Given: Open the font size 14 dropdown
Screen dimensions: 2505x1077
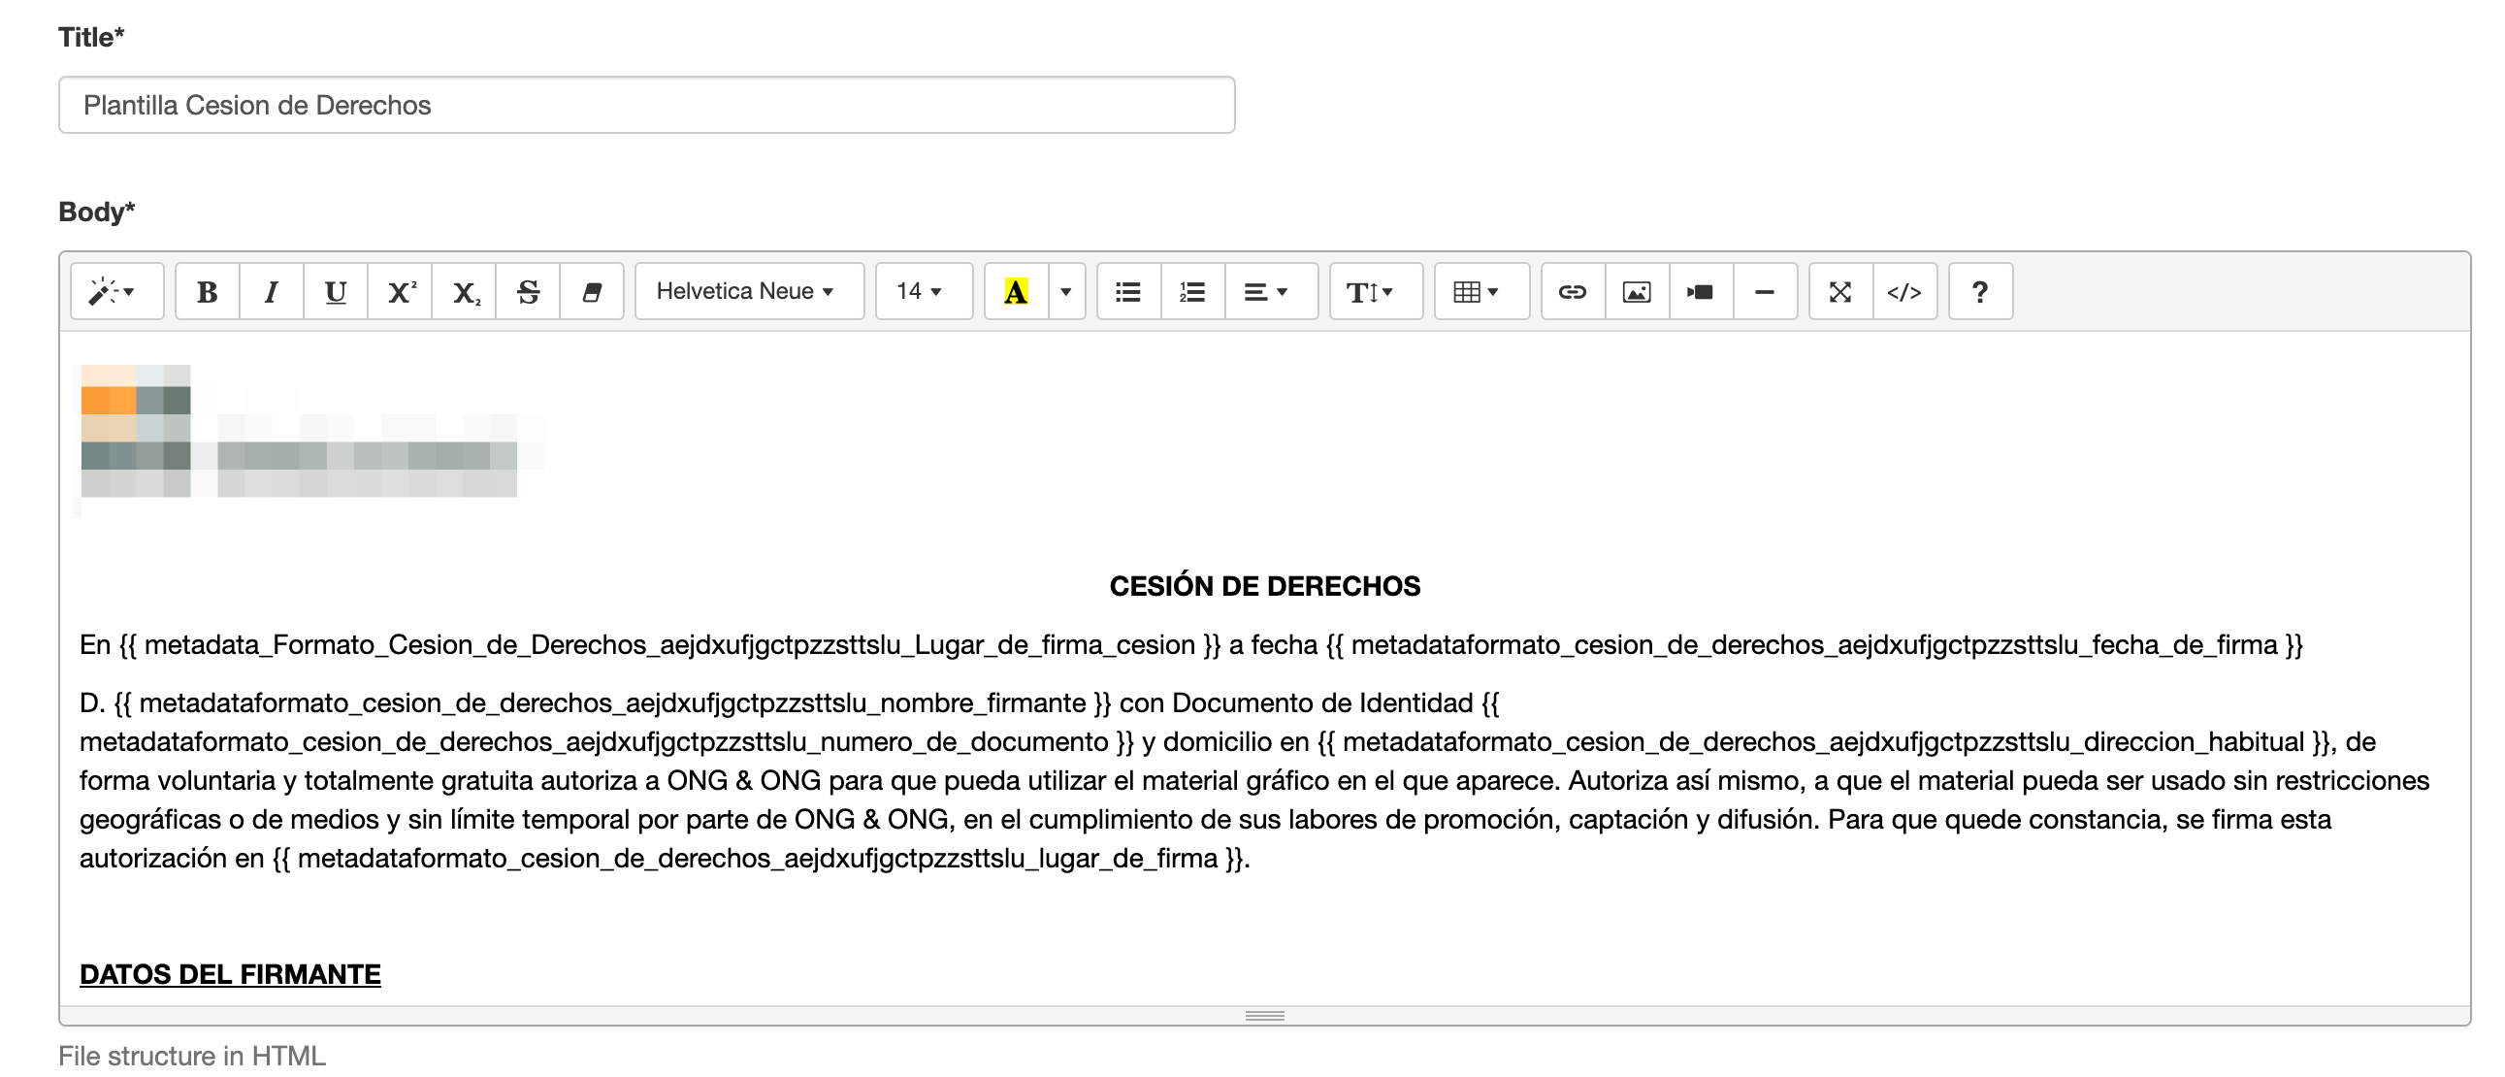Looking at the screenshot, I should 921,291.
